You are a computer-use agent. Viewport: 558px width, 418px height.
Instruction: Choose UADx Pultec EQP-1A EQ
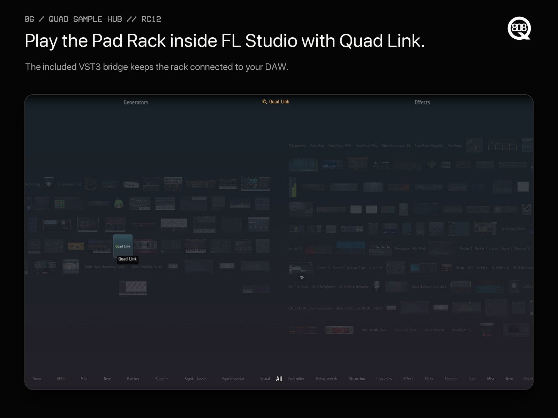pyautogui.click(x=353, y=309)
